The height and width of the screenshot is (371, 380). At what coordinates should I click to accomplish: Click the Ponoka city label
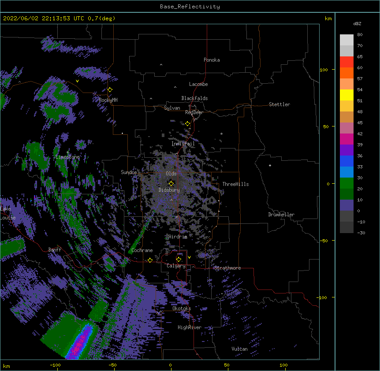(x=212, y=60)
